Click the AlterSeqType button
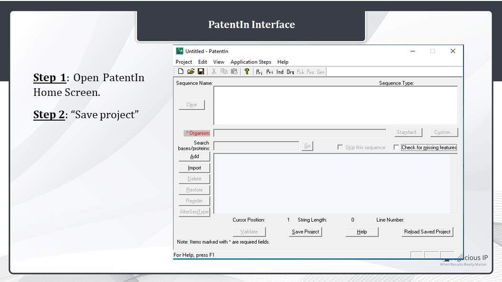502x282 pixels. (194, 212)
